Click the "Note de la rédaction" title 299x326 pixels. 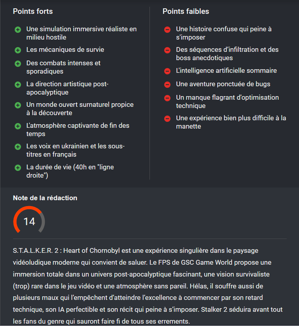45,198
